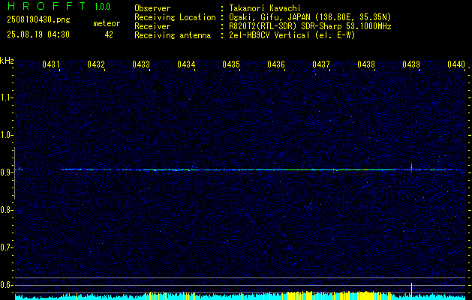Click time marker 0435
Viewport: 472px width, 300px height.
tap(231, 64)
